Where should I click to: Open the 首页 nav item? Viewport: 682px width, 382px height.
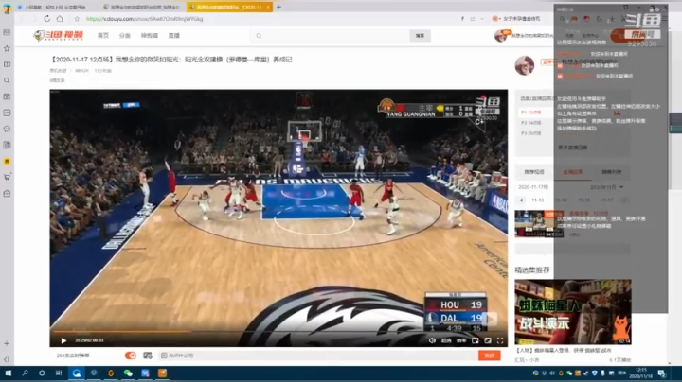[103, 36]
